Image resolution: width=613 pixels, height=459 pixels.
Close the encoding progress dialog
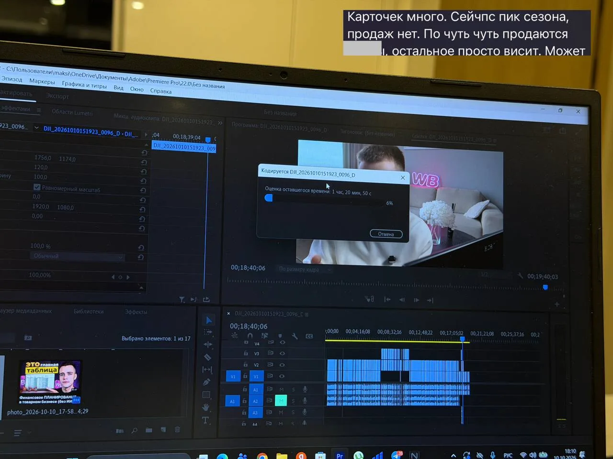403,178
